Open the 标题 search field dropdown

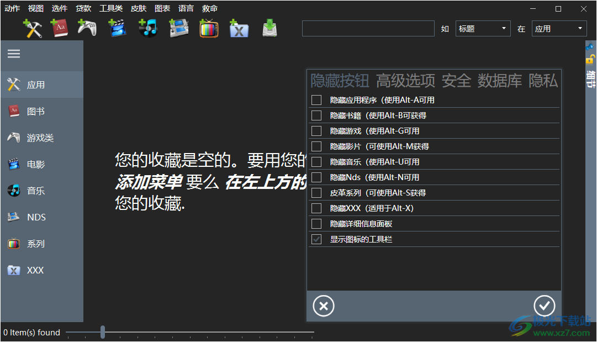[x=483, y=28]
